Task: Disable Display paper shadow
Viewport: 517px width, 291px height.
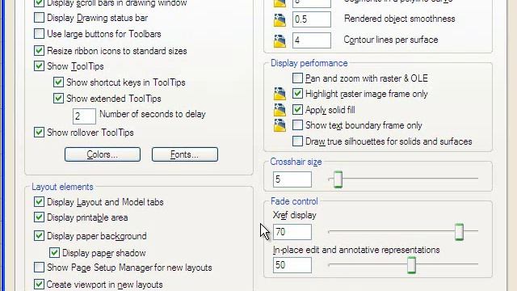Action: 54,253
